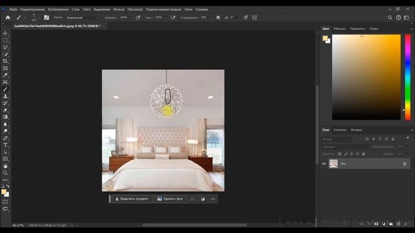Image resolution: width=415 pixels, height=233 pixels.
Task: Toggle the layer filter switch
Action: pyautogui.click(x=408, y=138)
